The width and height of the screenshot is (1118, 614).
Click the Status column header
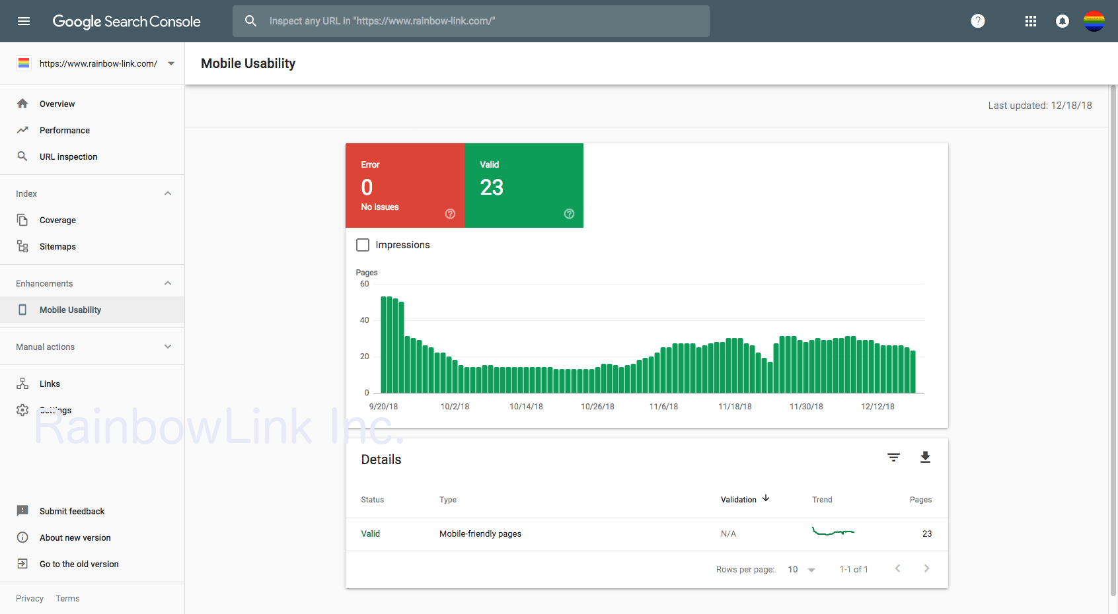coord(373,500)
